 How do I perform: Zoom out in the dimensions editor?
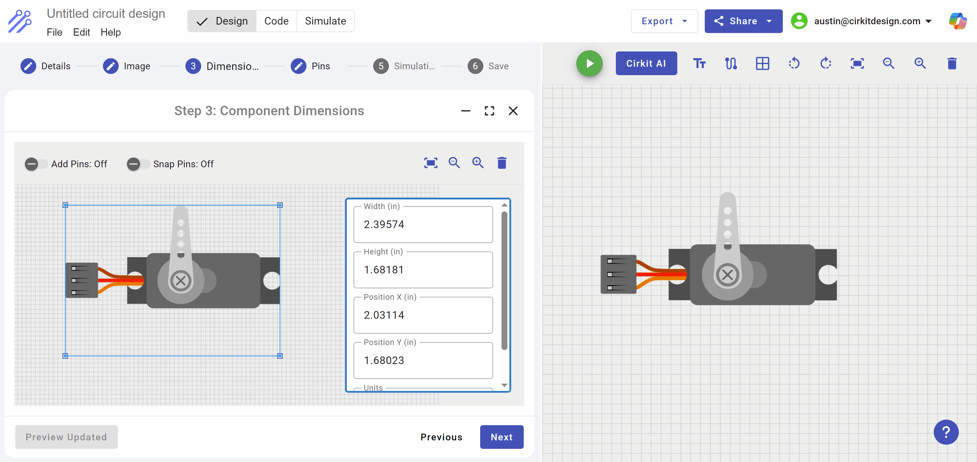454,163
